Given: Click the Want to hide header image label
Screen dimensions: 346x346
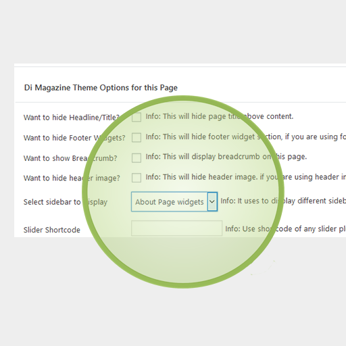Looking at the screenshot, I should [x=72, y=178].
